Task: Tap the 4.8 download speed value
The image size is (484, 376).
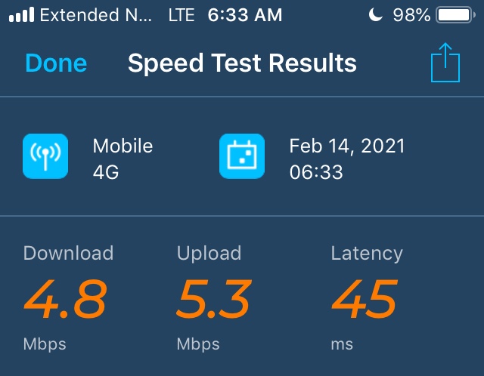Action: (64, 299)
